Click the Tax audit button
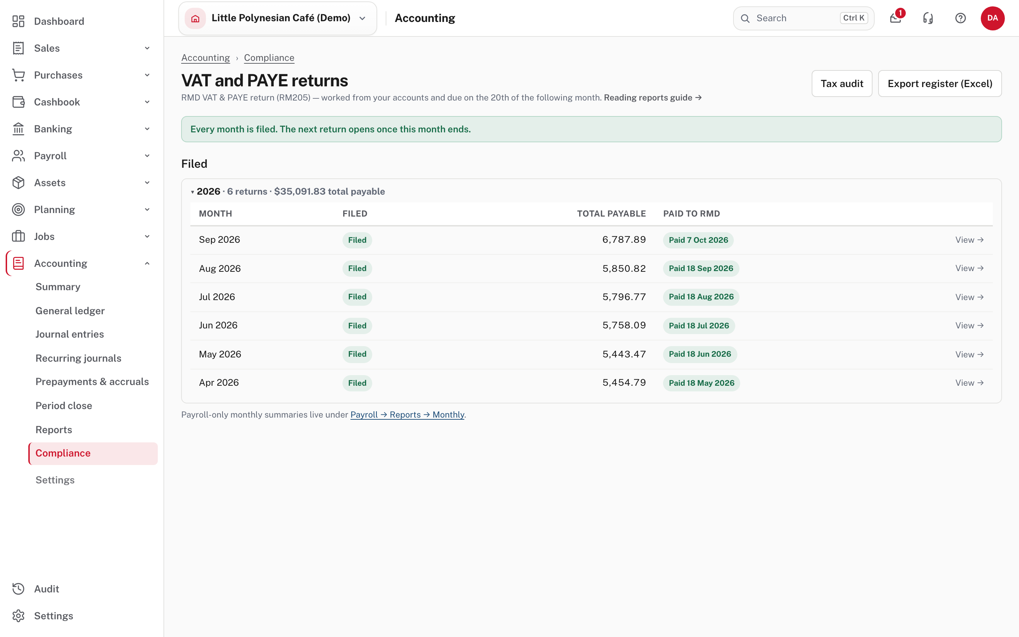This screenshot has height=637, width=1019. (842, 84)
